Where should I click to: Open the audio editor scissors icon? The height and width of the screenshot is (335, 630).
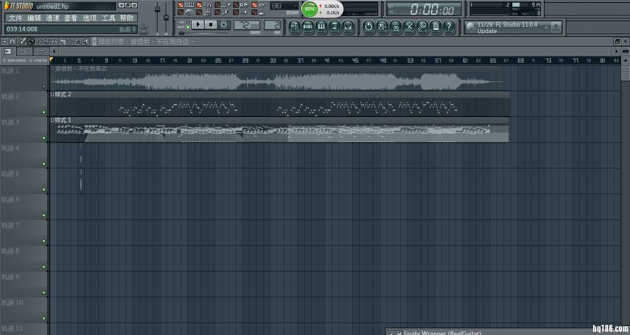409,27
